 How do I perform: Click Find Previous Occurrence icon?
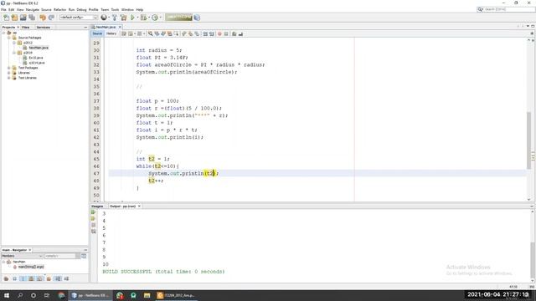[157, 33]
